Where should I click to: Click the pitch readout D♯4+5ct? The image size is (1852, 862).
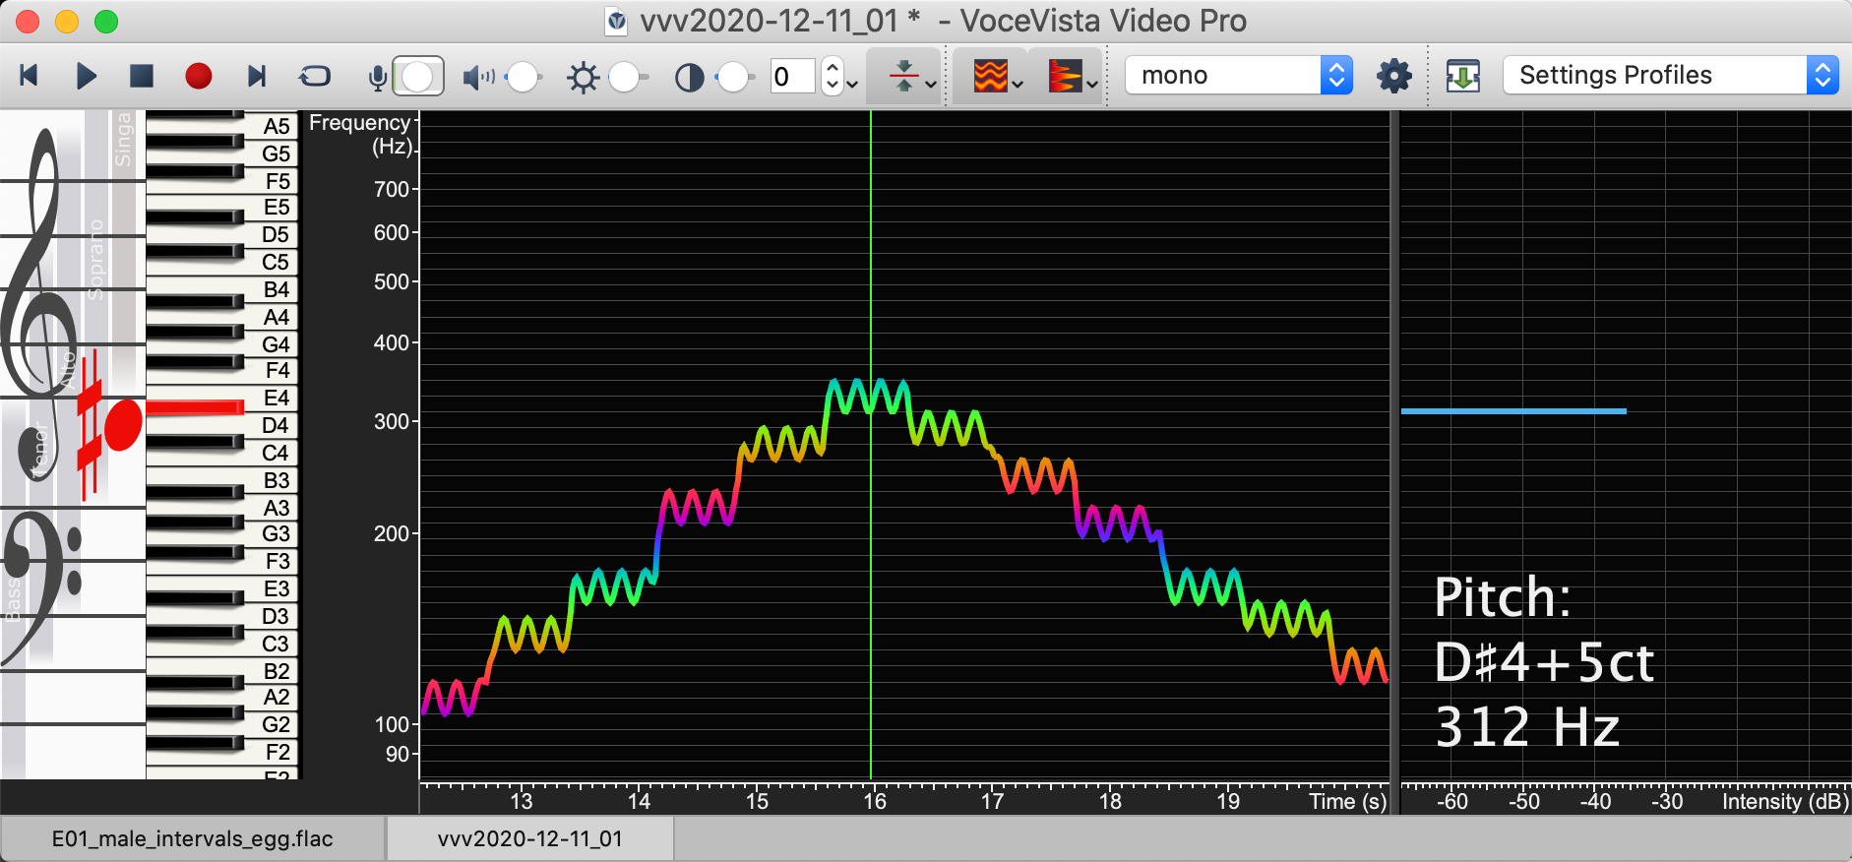1544,662
